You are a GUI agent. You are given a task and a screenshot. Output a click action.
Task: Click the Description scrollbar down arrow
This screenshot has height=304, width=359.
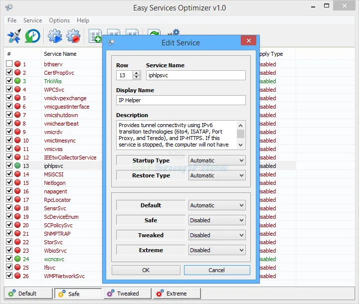click(x=240, y=145)
